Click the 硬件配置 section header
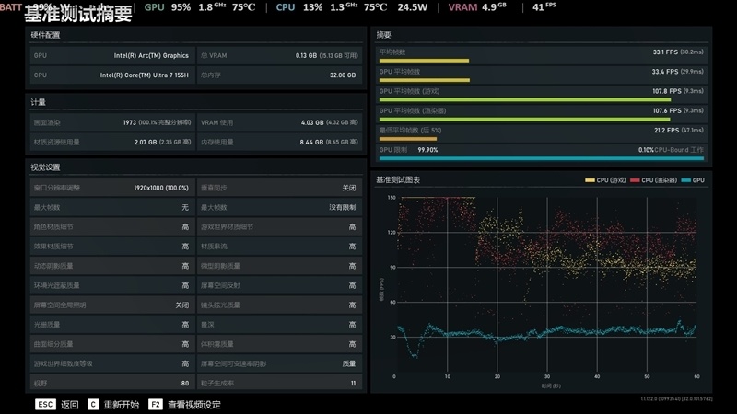 45,34
